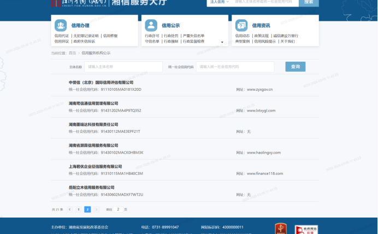Click 湖南省灏霖信用服务有限公司 entry
Viewport: 378px width, 234px height.
click(x=93, y=145)
